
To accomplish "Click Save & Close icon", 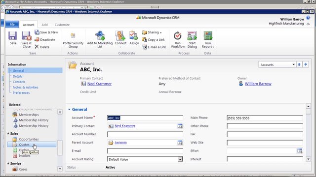I will 26,36.
